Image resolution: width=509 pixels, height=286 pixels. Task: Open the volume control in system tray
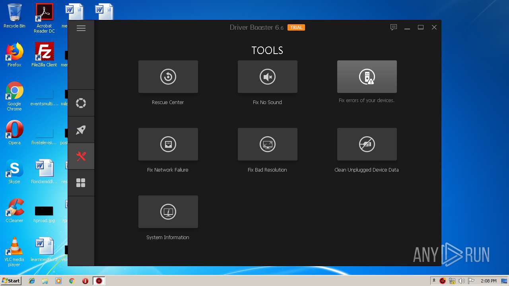(461, 281)
